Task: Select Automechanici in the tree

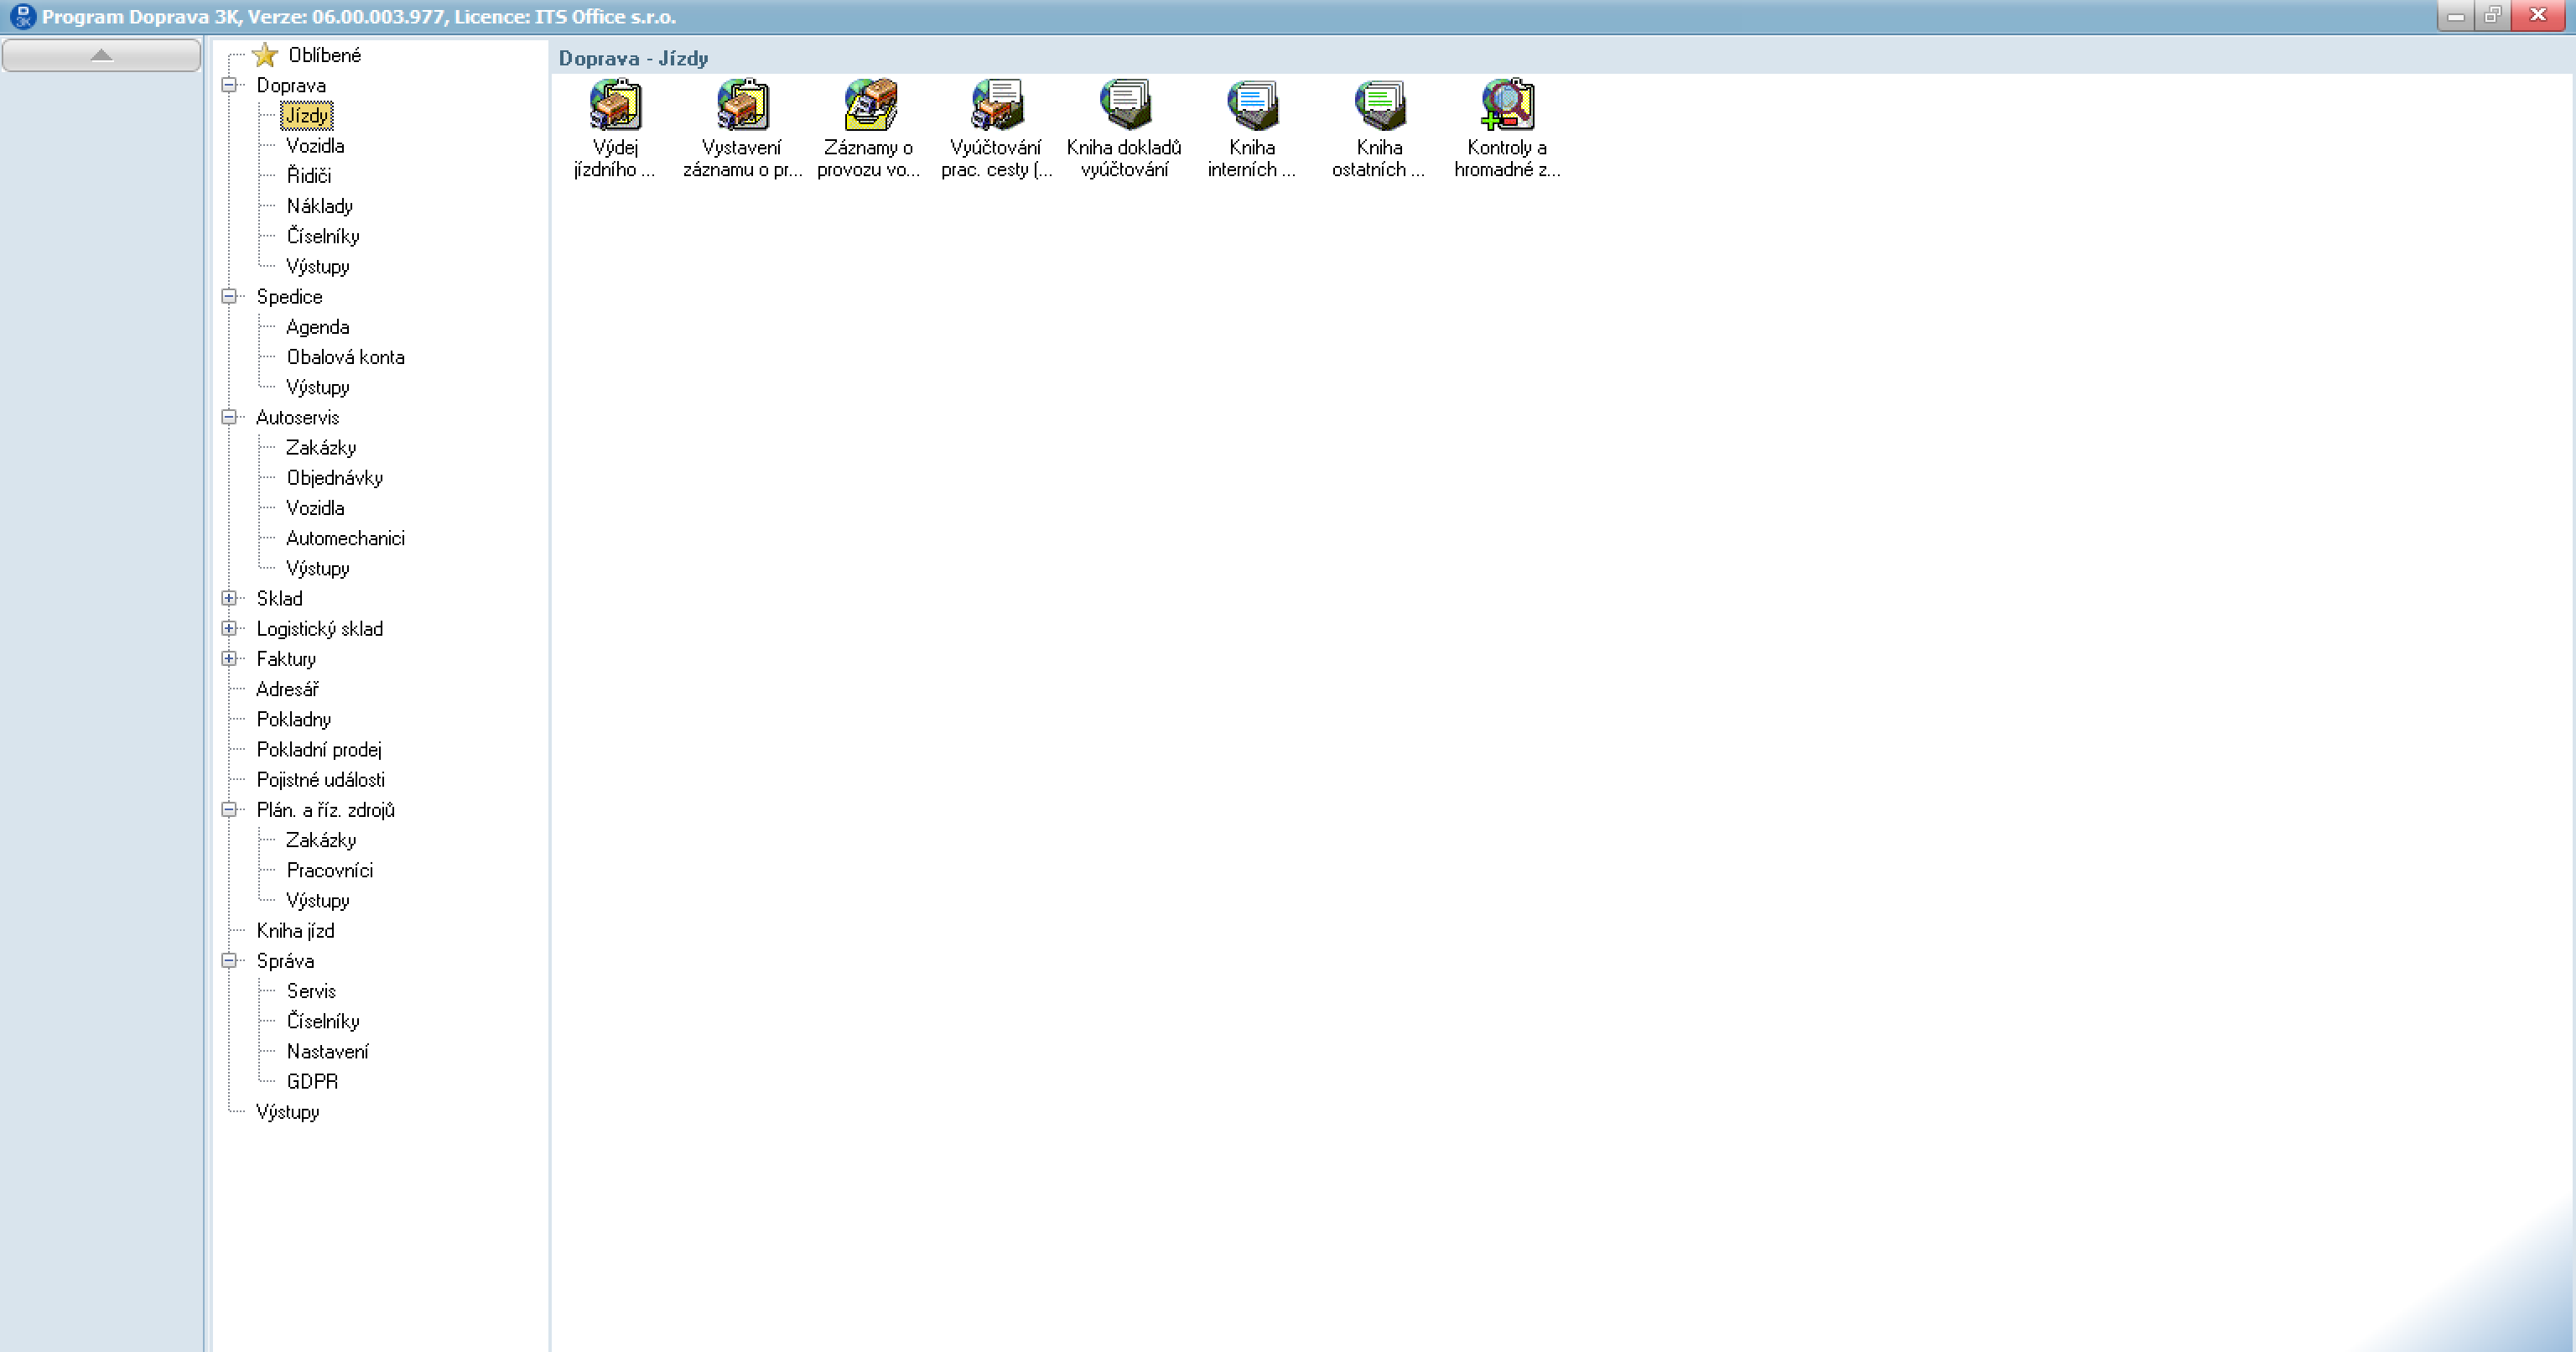Action: click(345, 538)
